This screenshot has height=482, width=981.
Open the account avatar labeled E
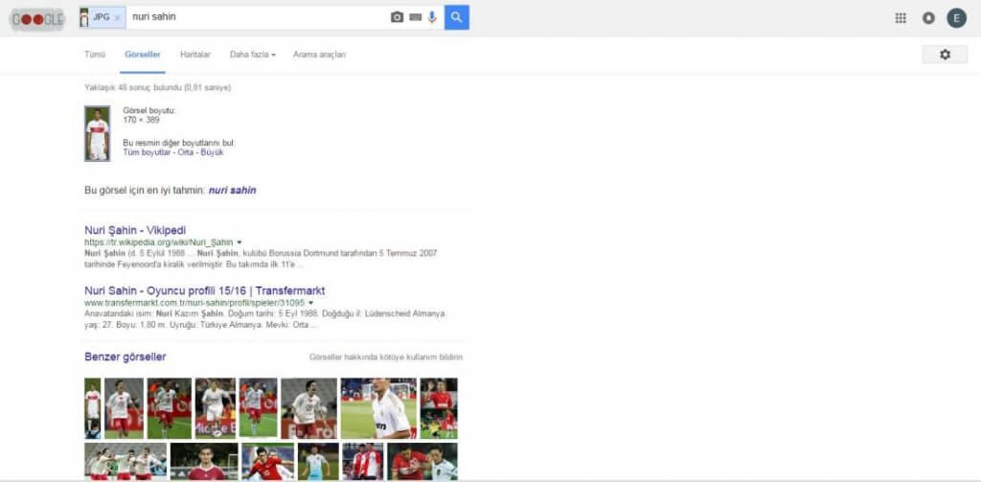click(956, 18)
